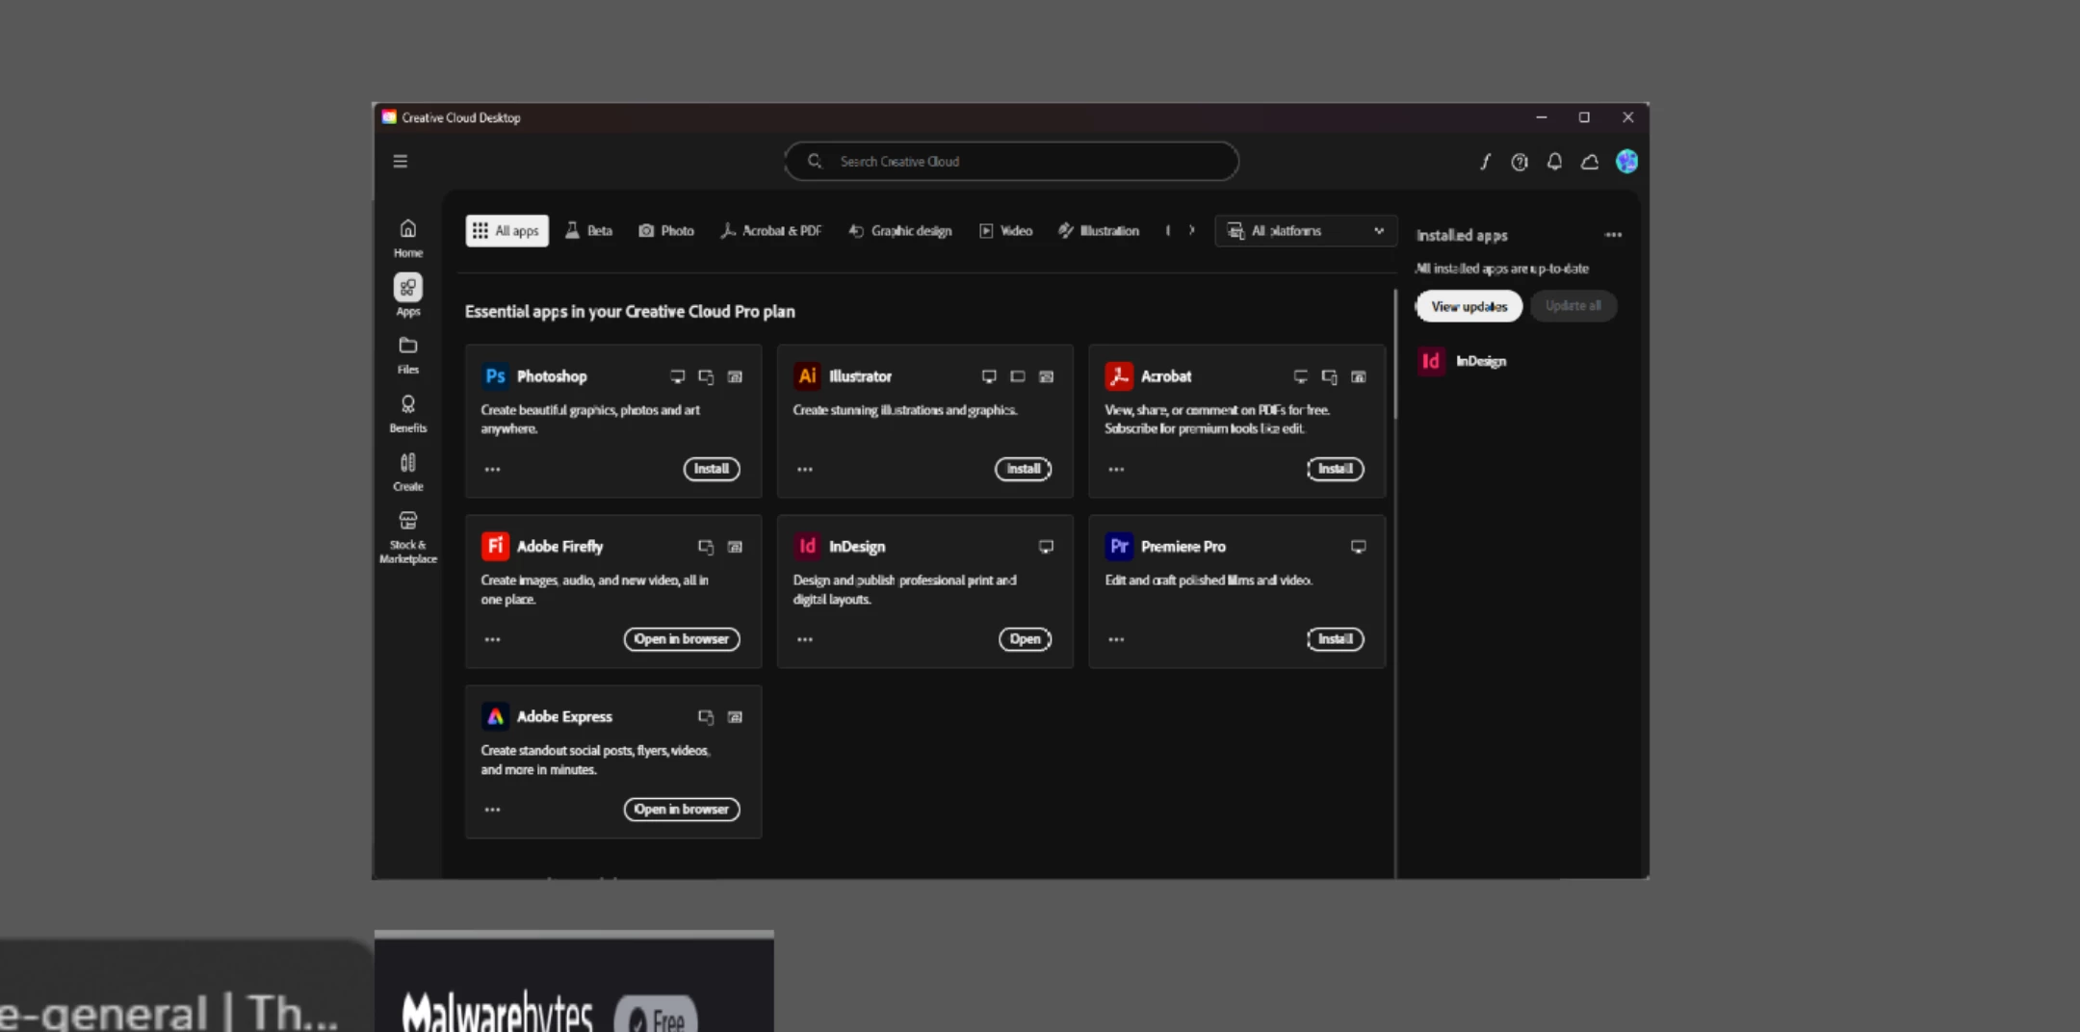Image resolution: width=2080 pixels, height=1032 pixels.
Task: Open more options for Adobe Express card
Action: pos(492,811)
